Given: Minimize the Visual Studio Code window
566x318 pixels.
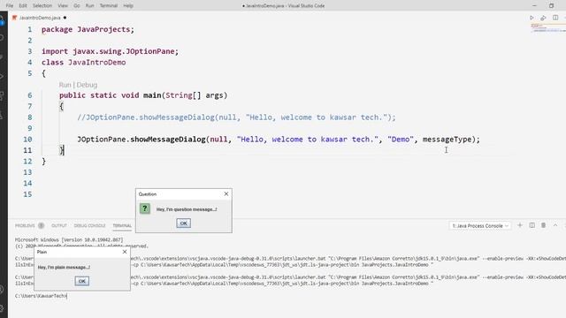Looking at the screenshot, I should 534,6.
